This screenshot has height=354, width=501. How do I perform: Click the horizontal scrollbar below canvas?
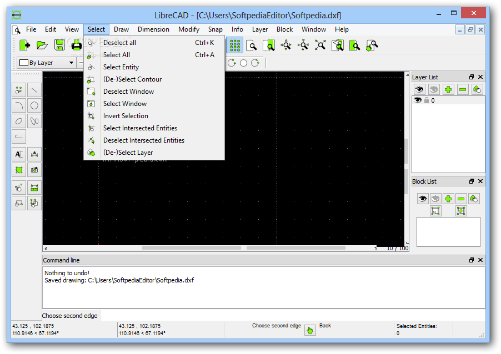tap(211, 247)
